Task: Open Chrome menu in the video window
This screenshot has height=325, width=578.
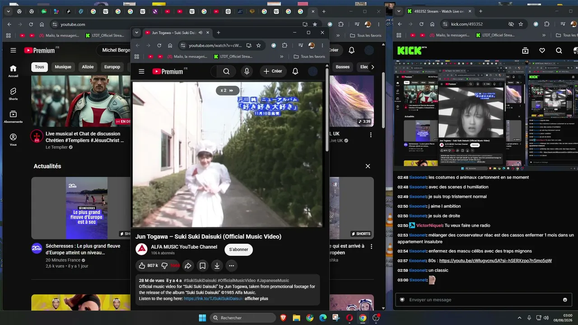Action: [x=322, y=46]
